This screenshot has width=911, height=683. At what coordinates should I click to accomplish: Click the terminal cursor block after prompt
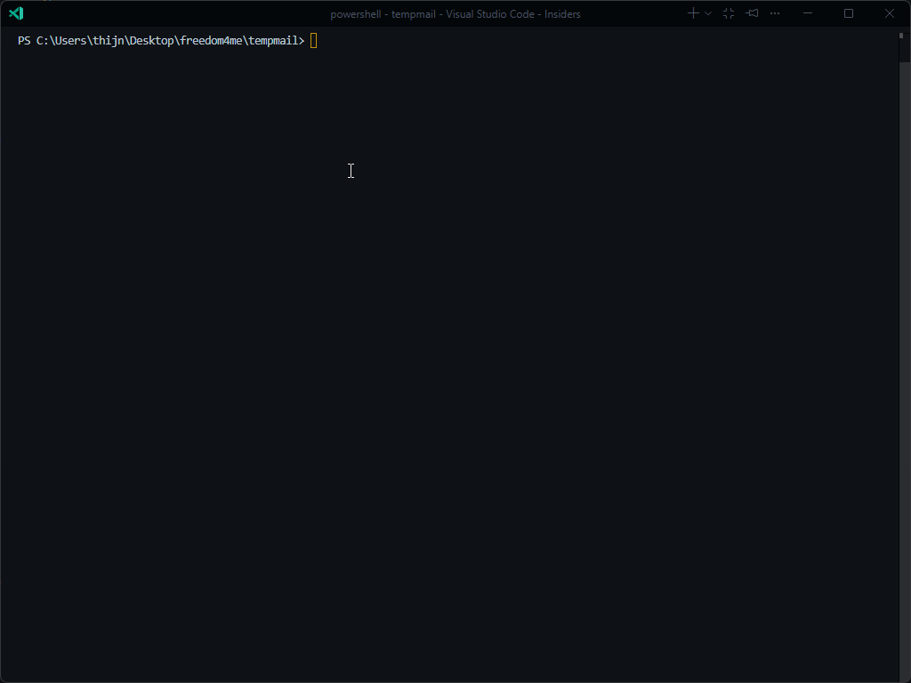tap(314, 41)
